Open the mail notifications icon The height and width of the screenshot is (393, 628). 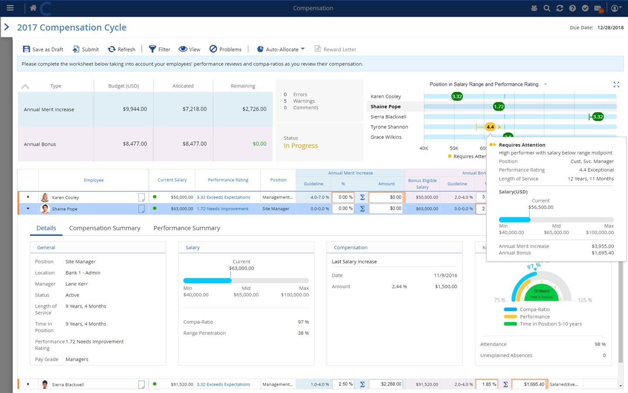pyautogui.click(x=598, y=8)
